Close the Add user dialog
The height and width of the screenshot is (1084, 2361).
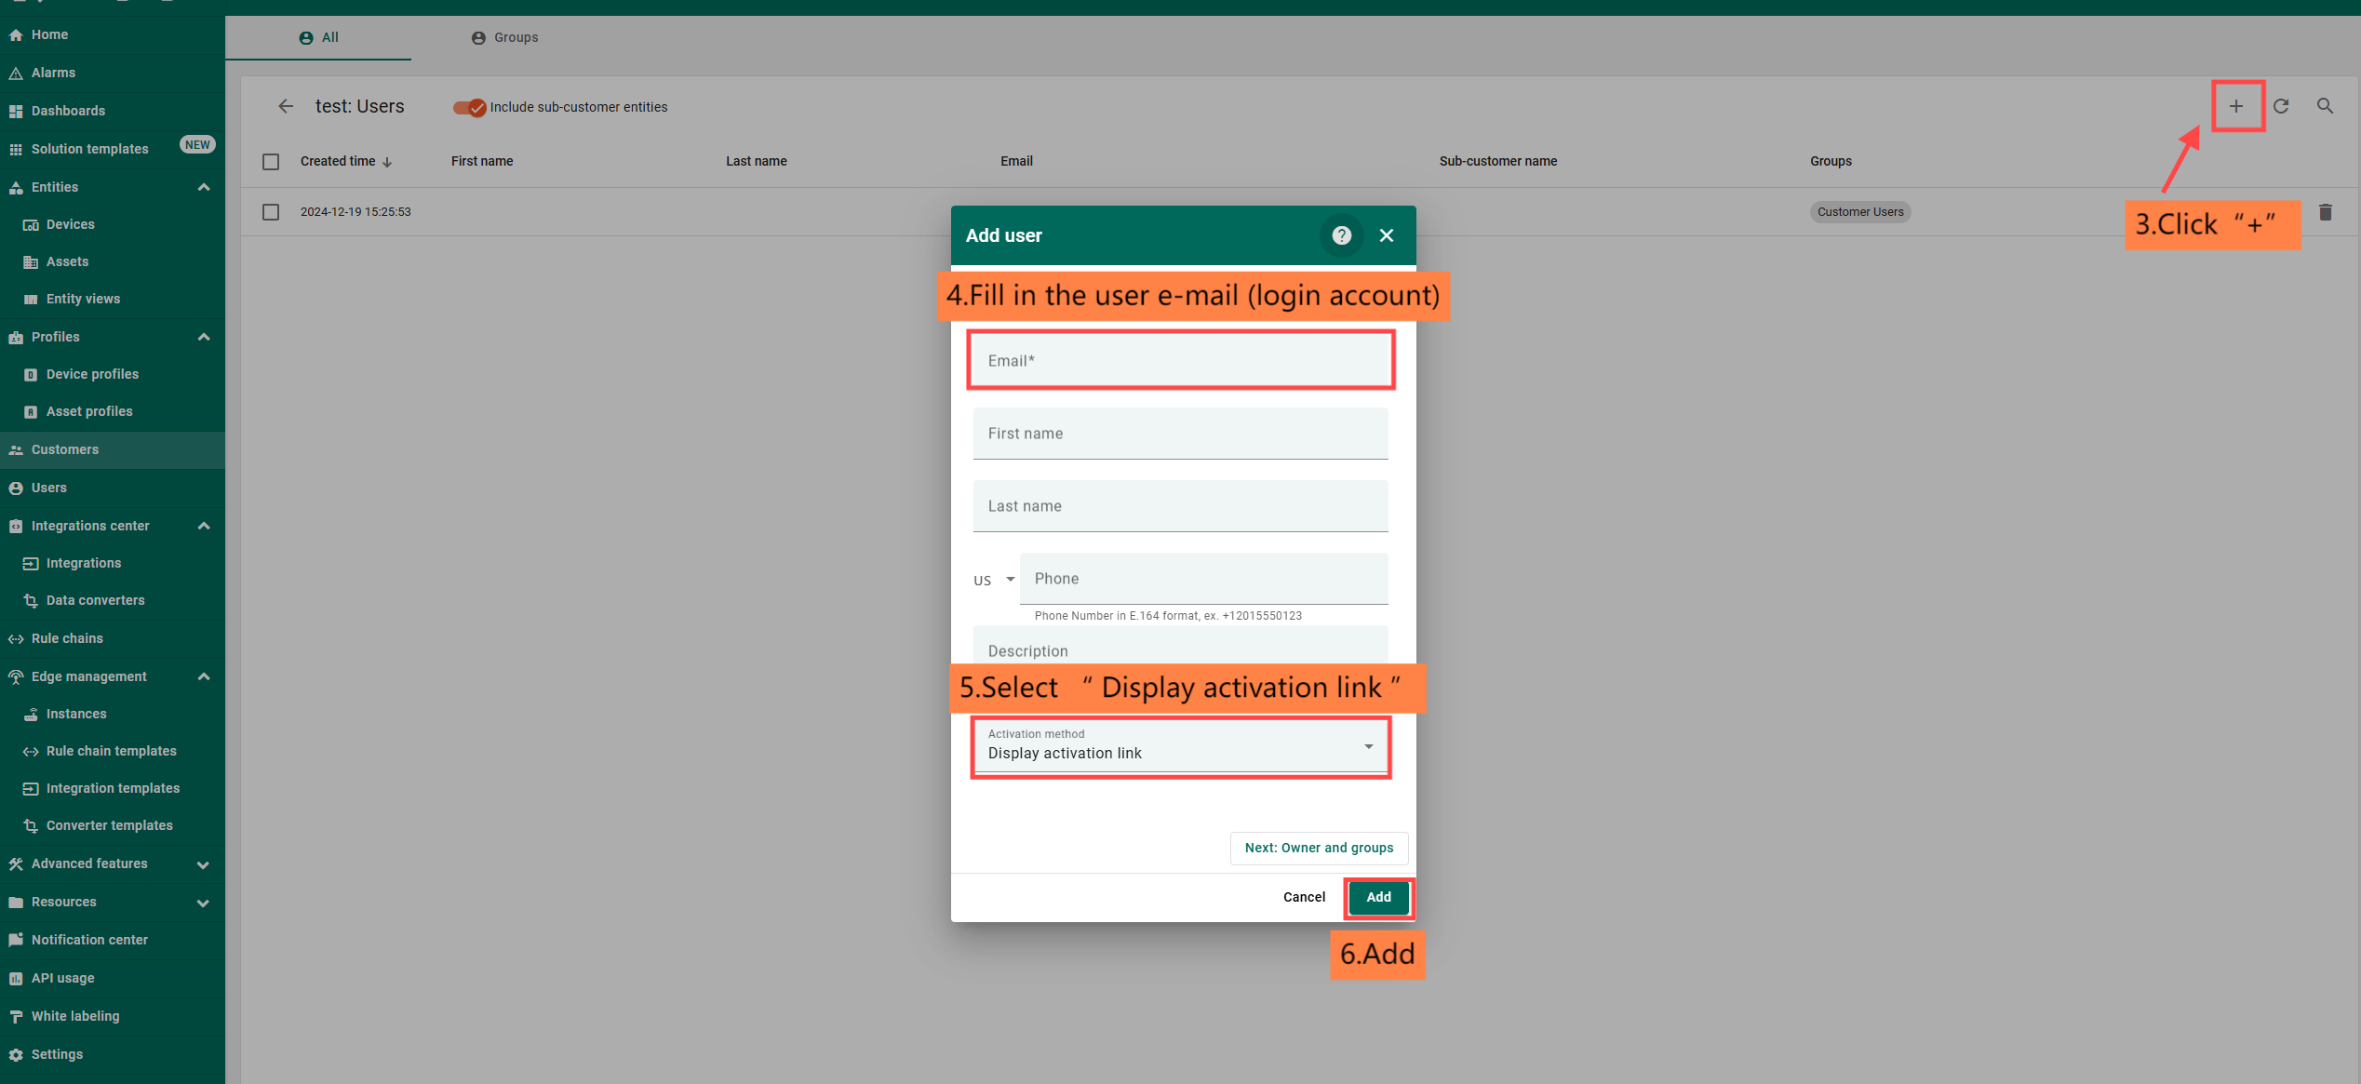(x=1386, y=235)
